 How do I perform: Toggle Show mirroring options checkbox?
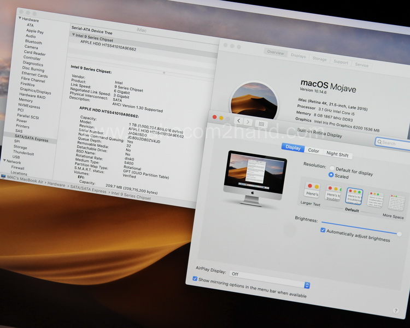(x=195, y=279)
